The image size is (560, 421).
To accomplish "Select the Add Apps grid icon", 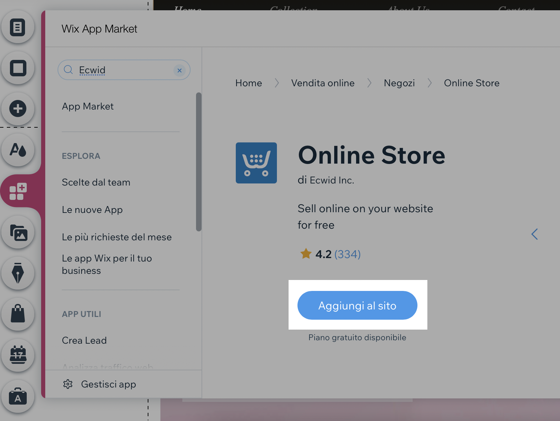I will click(18, 191).
